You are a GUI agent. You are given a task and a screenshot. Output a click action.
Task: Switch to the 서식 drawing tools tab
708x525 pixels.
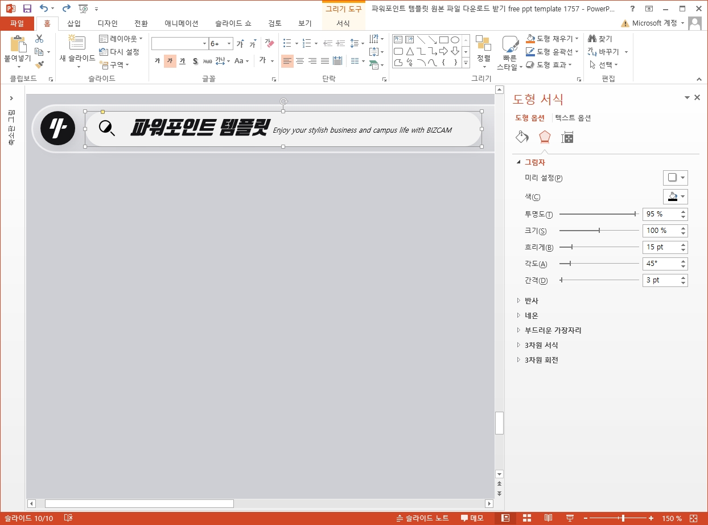pyautogui.click(x=343, y=23)
